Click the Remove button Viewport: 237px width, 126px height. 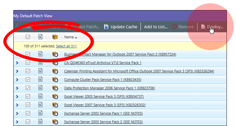[183, 27]
